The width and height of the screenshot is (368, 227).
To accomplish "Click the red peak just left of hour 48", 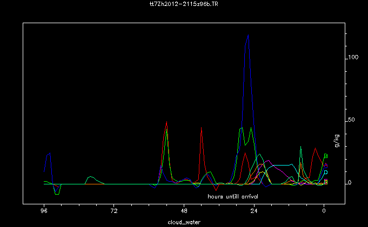I will pos(166,122).
